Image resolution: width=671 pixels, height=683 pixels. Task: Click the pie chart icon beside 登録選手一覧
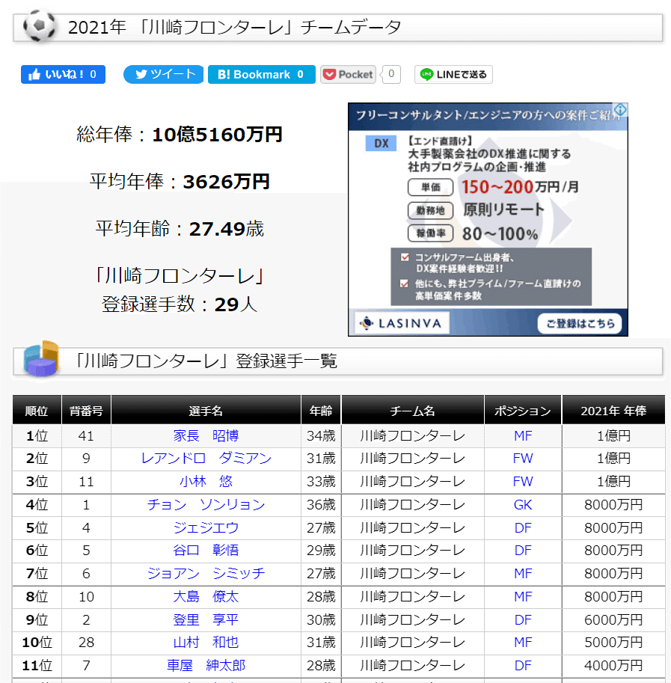click(41, 358)
